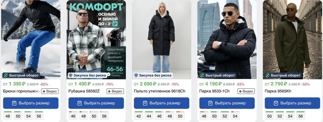Pick size 52 under Парка 9533-1Ch
Screen dimensions: 323x122
tap(225, 116)
